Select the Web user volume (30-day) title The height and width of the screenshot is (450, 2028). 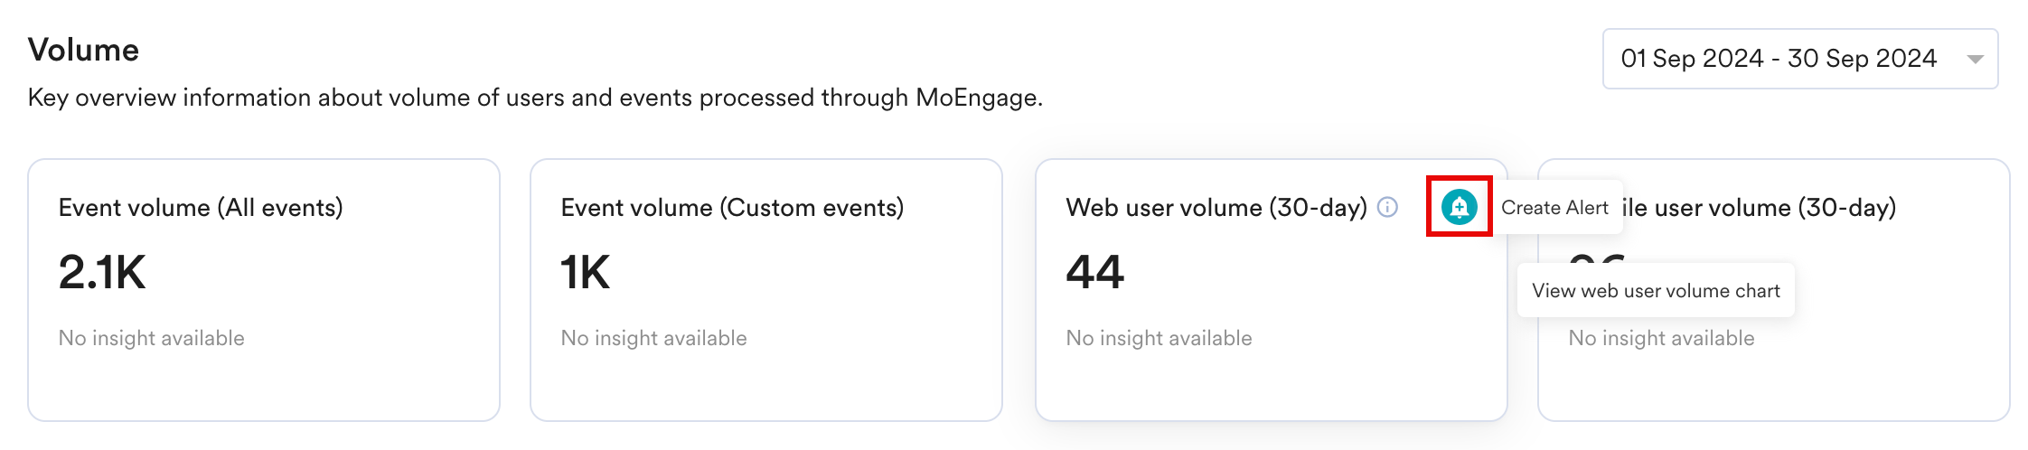(1216, 208)
